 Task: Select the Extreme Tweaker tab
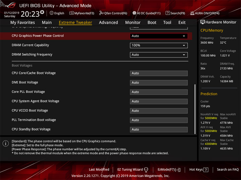[x=75, y=23]
